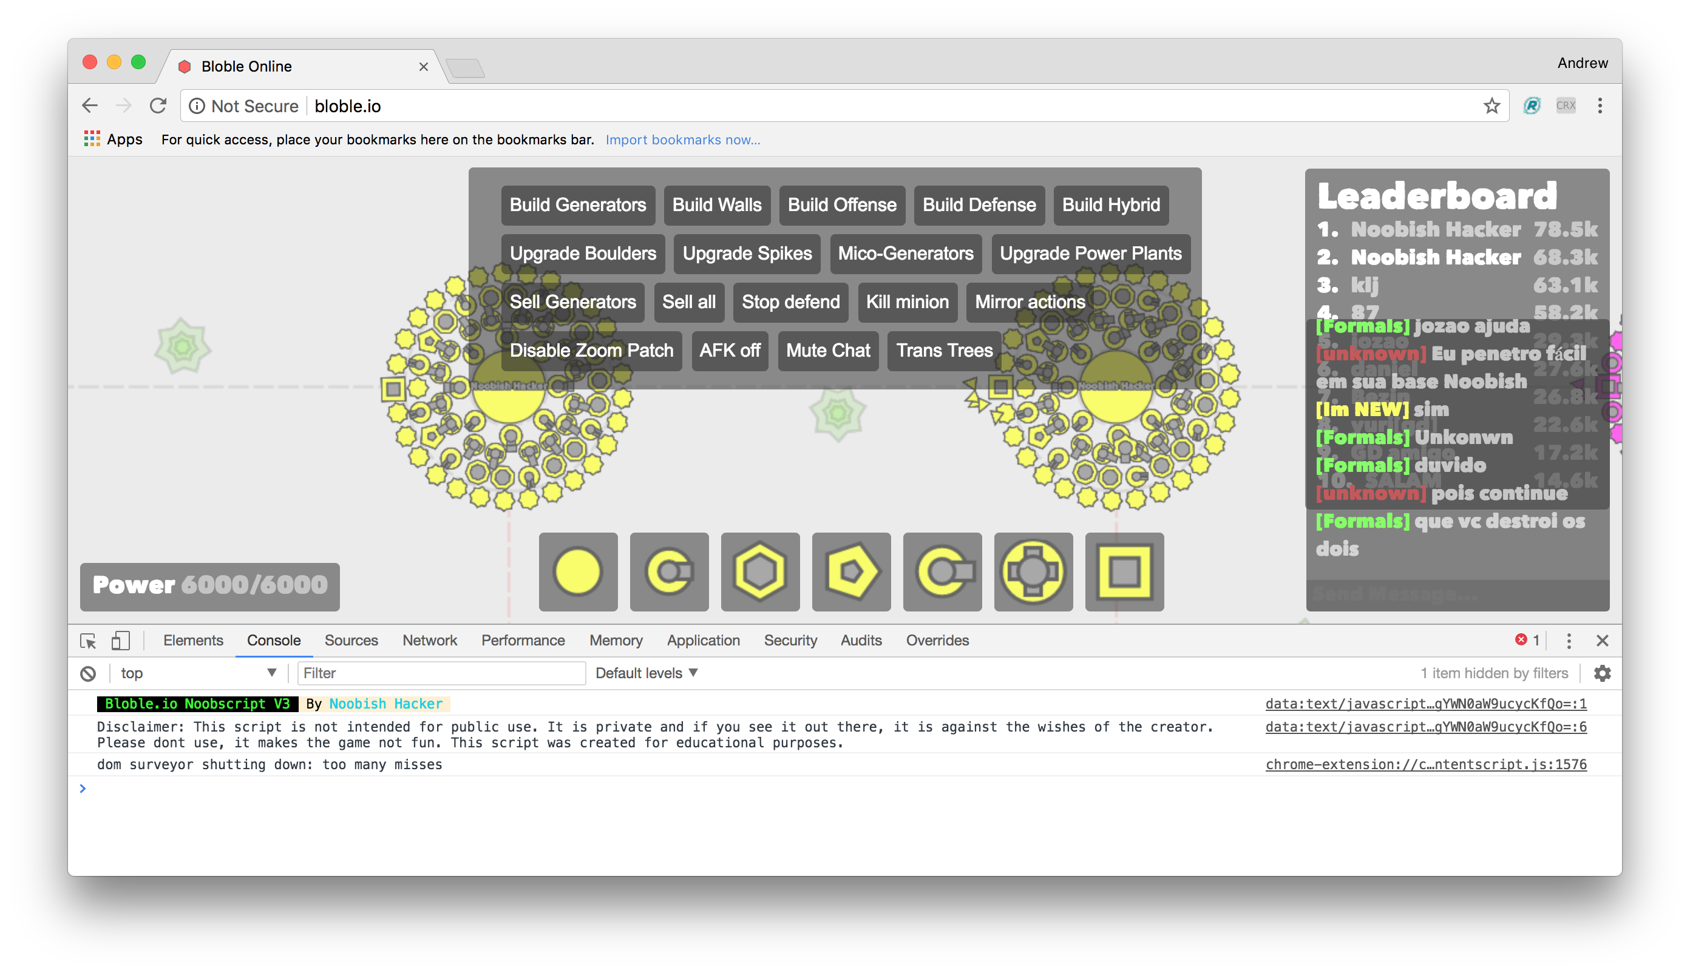
Task: Switch to the Network tab in DevTools
Action: click(x=429, y=640)
